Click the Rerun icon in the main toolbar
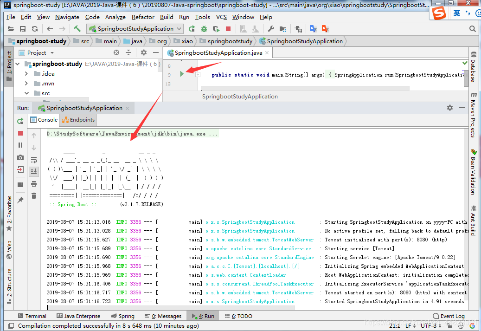This screenshot has height=331, width=481. (x=192, y=29)
